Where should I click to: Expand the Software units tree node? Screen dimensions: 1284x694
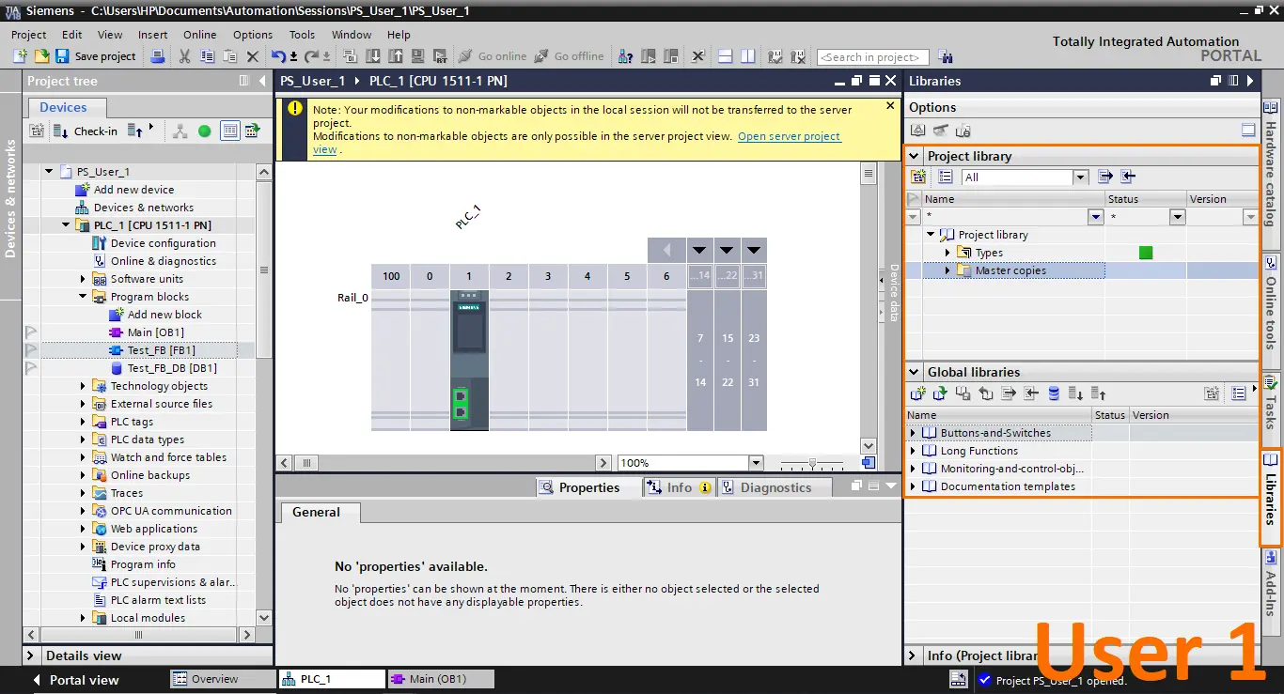83,279
